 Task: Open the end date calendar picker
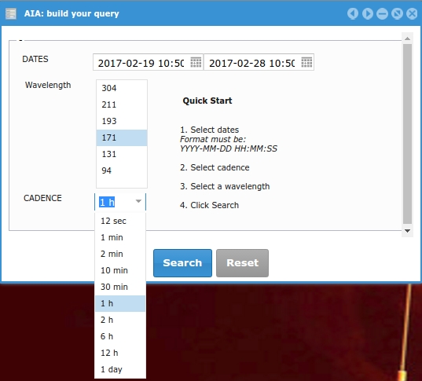306,62
